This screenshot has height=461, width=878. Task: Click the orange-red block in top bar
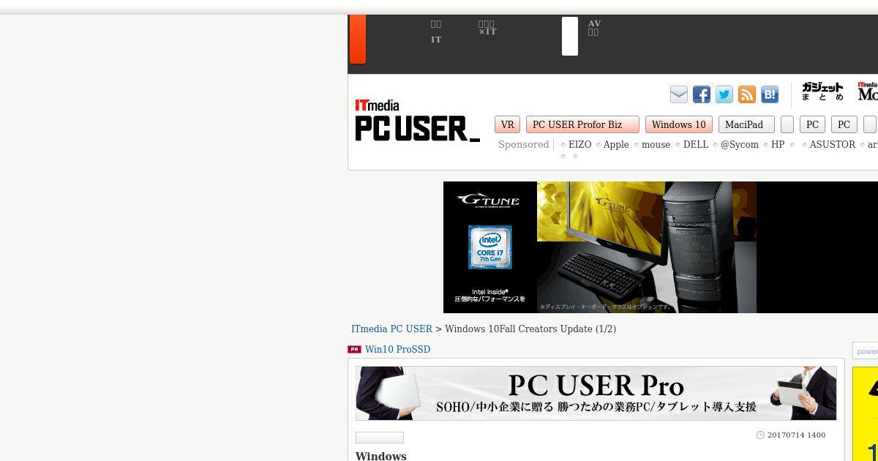(x=358, y=39)
